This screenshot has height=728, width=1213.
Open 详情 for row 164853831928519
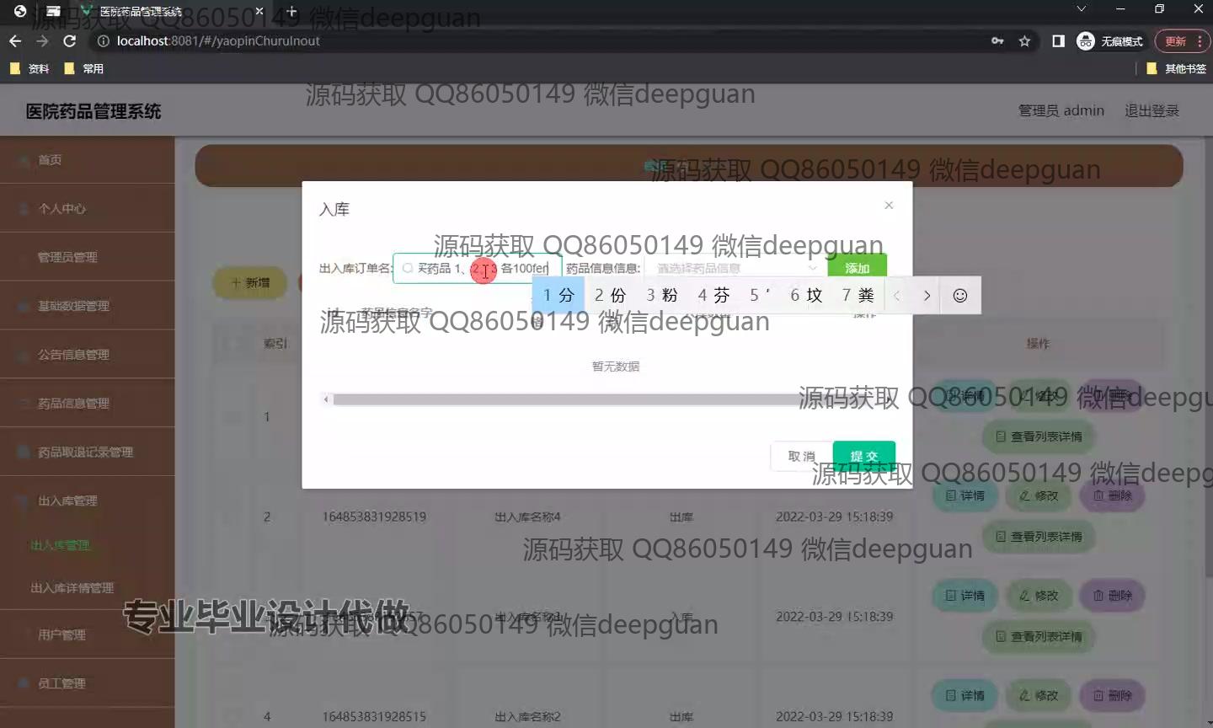pos(965,495)
